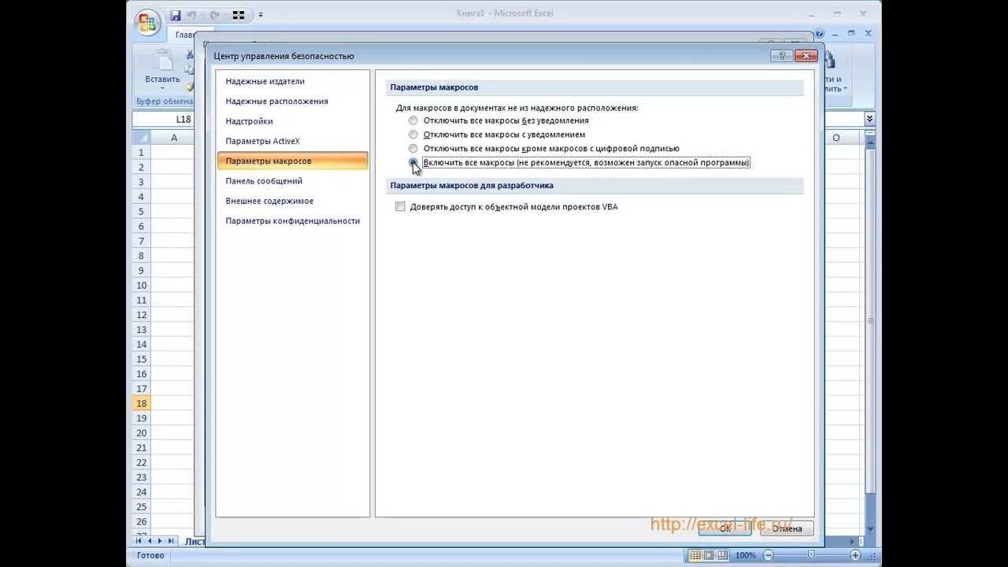This screenshot has height=567, width=1008.
Task: Go to first sheet navigation arrow
Action: coord(139,541)
